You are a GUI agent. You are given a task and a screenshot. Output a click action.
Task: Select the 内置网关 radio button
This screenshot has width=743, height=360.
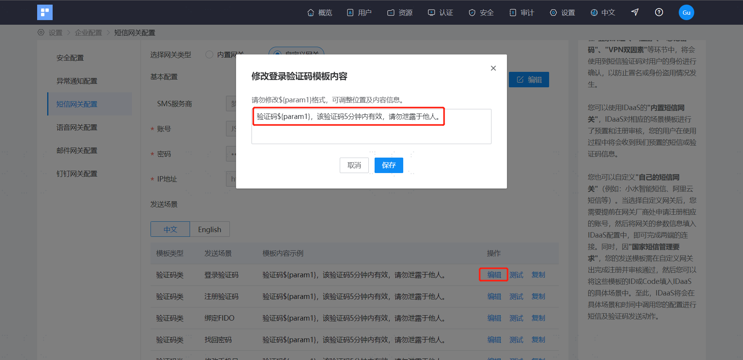[x=209, y=54]
